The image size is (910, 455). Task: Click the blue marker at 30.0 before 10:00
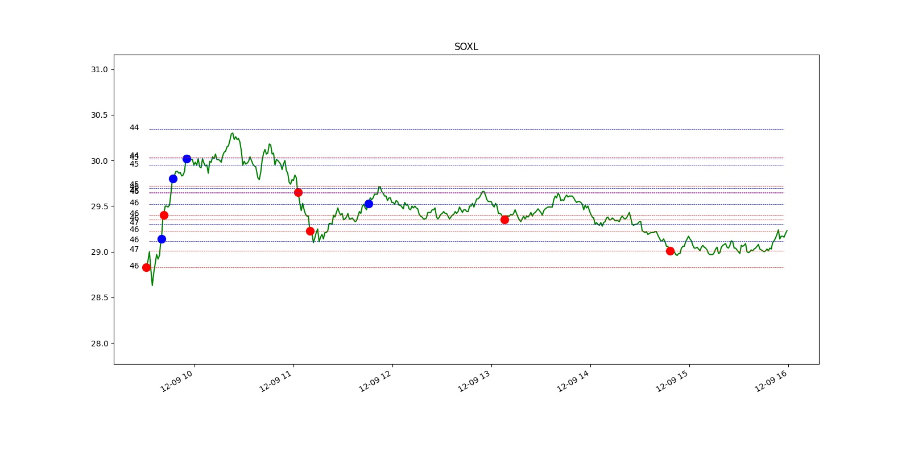(187, 159)
